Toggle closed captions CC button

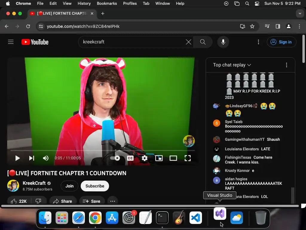(x=130, y=158)
